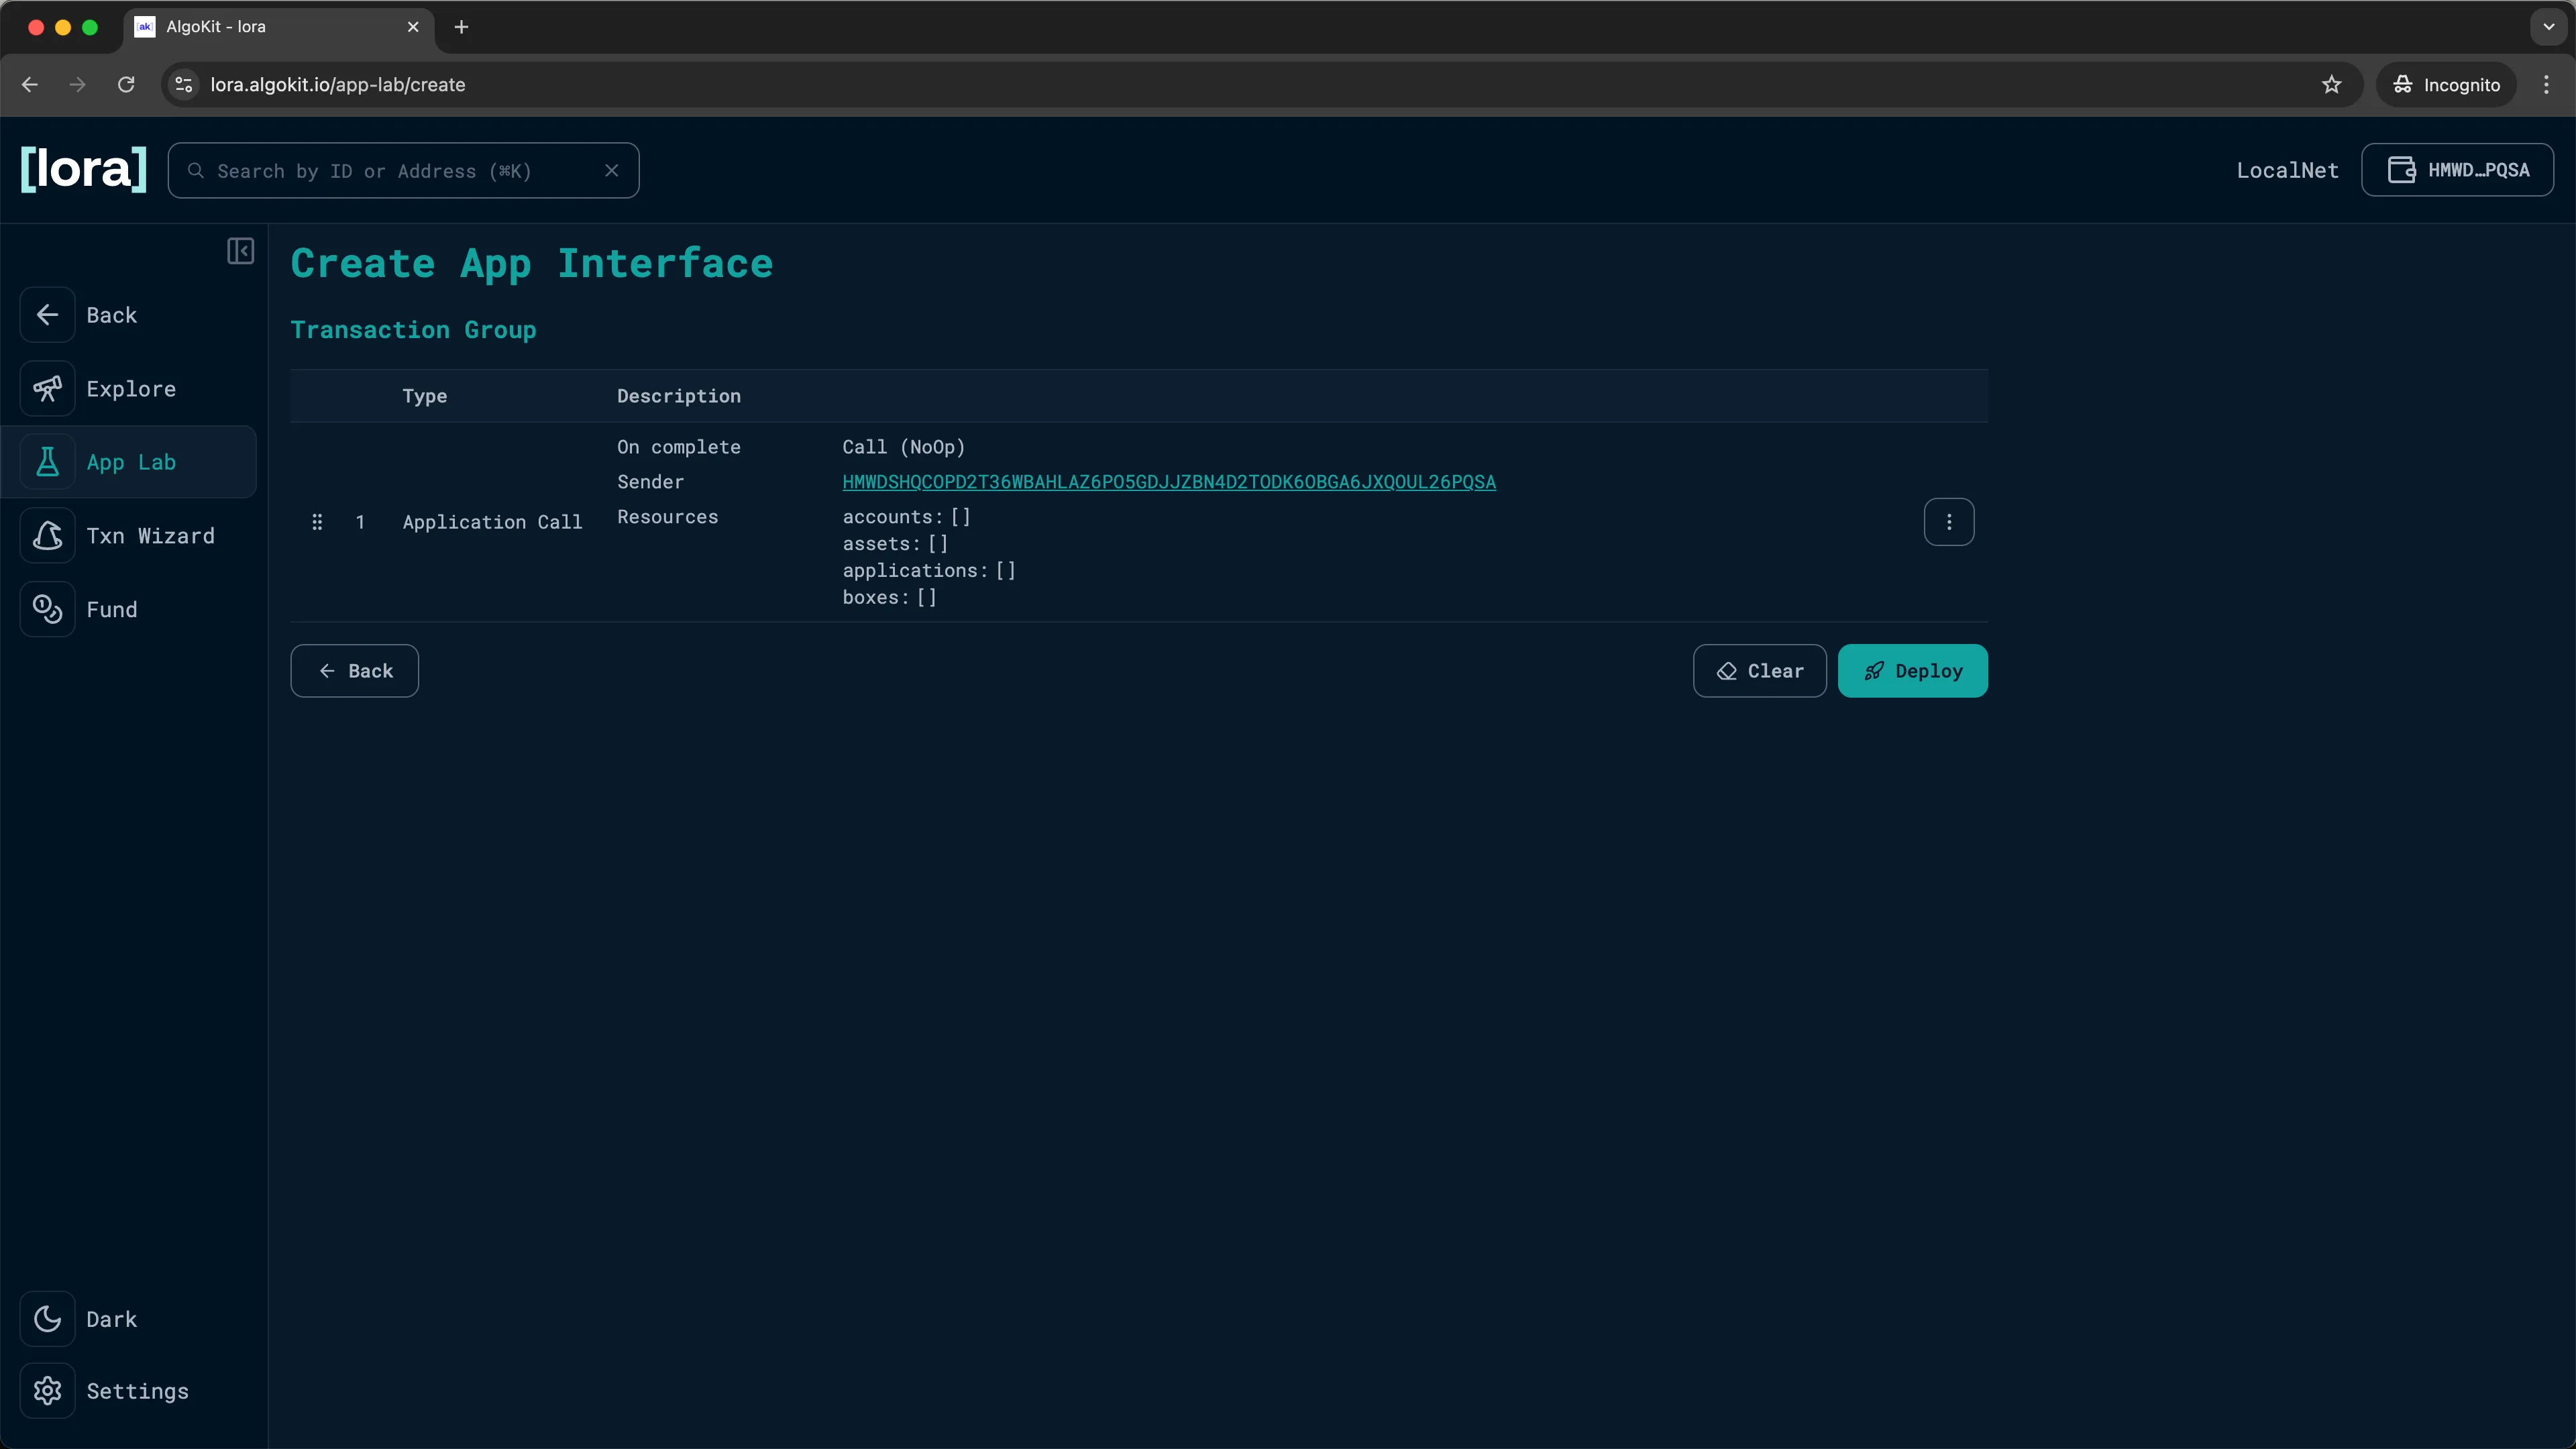Open the transaction row kebab menu
2576x1449 pixels.
pos(1949,521)
